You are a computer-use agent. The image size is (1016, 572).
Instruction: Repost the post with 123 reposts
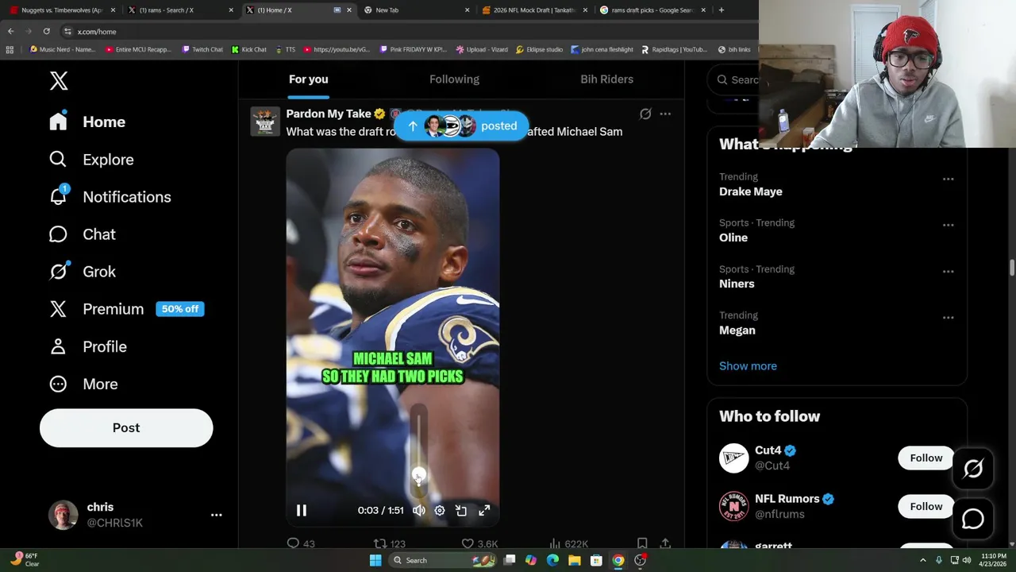click(390, 543)
